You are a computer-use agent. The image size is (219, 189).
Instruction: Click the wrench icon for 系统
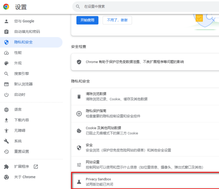(x=6, y=141)
